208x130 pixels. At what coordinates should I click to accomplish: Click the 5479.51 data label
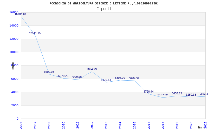click(106, 80)
